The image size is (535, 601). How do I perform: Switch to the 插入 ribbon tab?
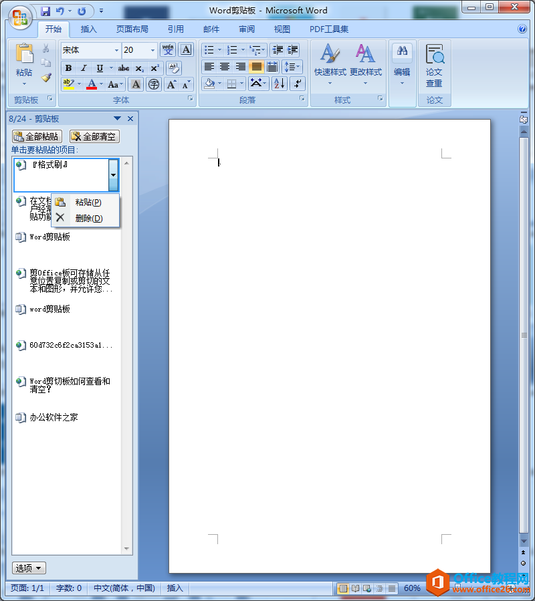click(x=88, y=29)
